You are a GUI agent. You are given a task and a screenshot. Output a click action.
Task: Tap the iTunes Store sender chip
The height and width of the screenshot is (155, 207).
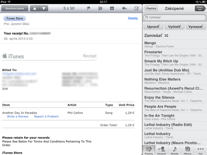(x=14, y=18)
